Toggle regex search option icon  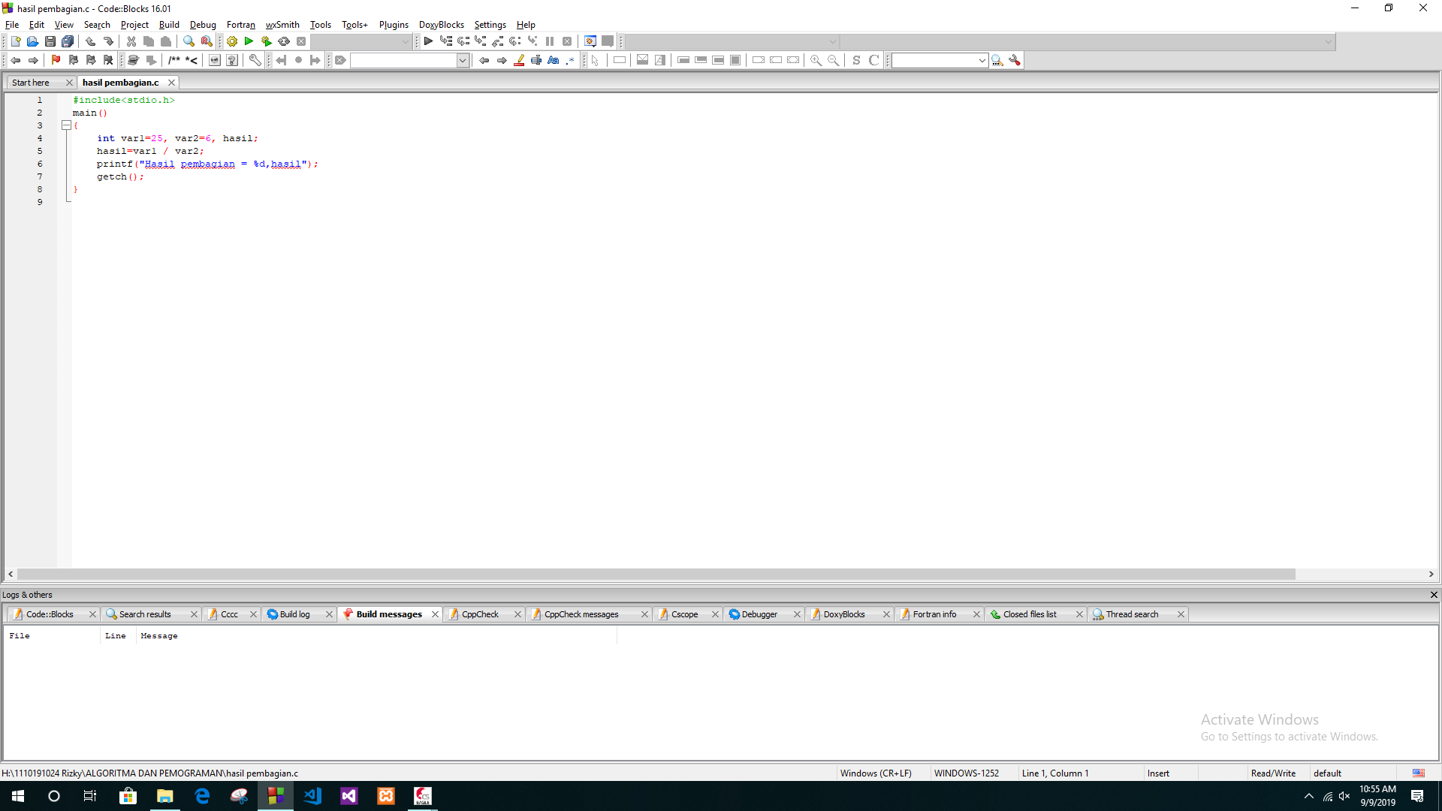click(x=571, y=60)
